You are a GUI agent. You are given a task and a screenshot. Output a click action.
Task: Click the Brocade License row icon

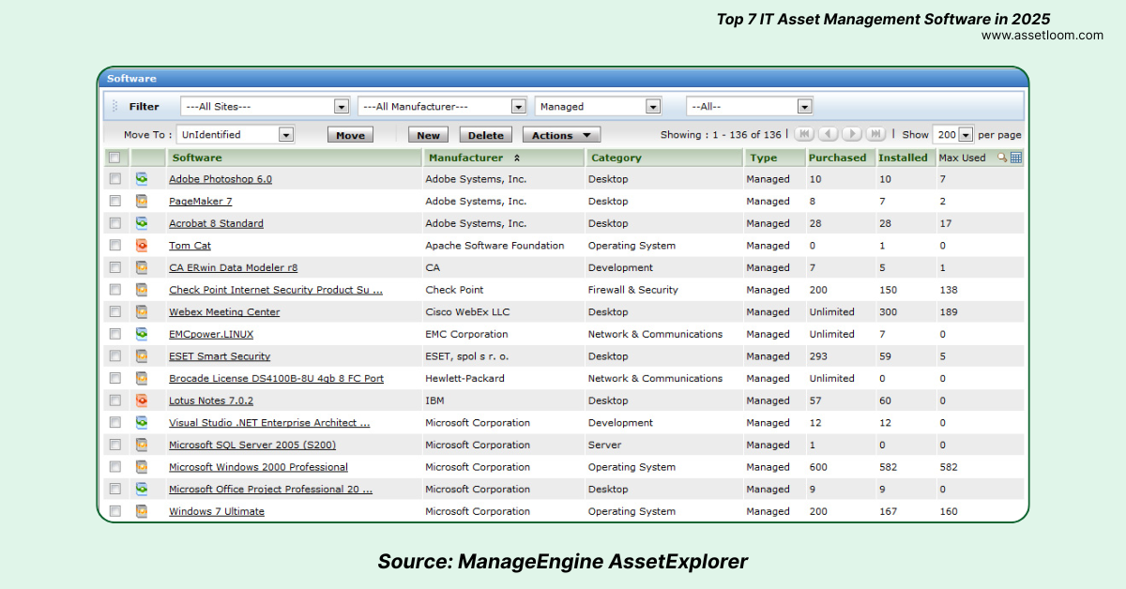142,378
